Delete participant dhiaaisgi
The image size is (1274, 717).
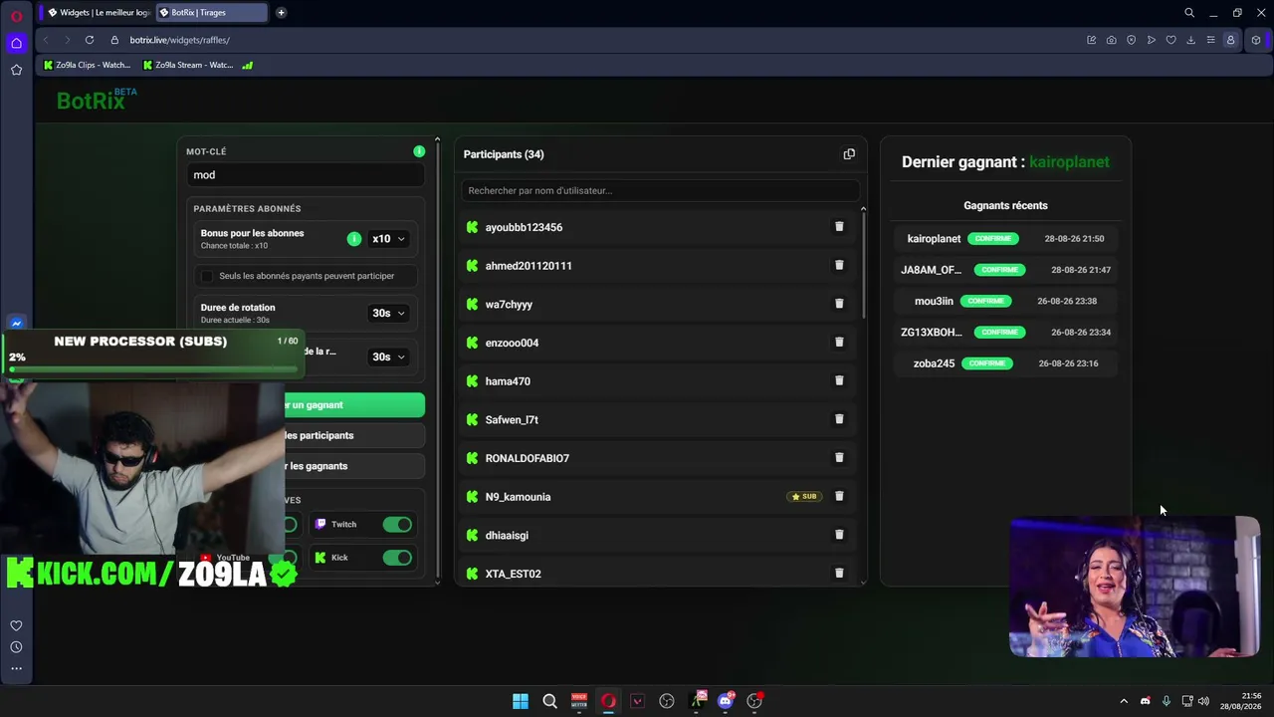click(839, 535)
